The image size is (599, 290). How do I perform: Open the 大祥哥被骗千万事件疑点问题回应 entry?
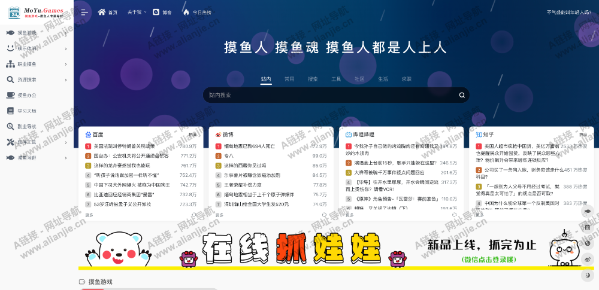389,172
